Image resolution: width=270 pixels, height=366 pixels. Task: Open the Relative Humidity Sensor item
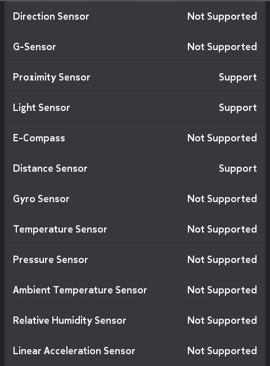[135, 320]
